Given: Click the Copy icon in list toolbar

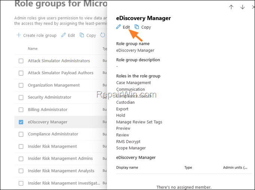Looking at the screenshot, I should [82, 35].
